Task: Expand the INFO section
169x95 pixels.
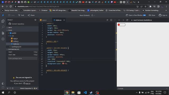Action: (x=22, y=27)
